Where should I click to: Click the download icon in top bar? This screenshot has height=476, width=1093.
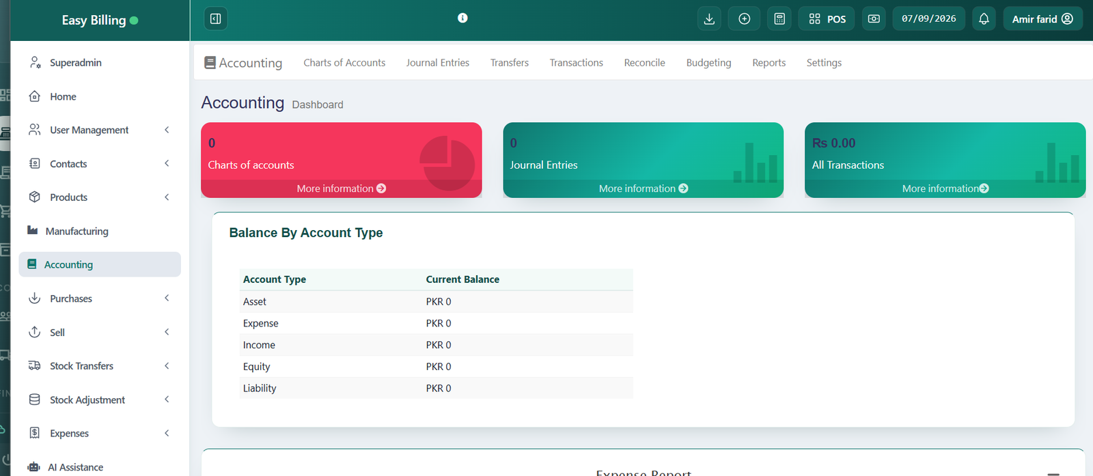pos(709,19)
